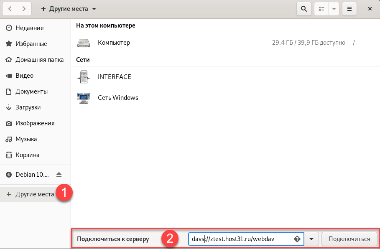Image resolution: width=380 pixels, height=249 pixels.
Task: Close the file manager window
Action: [x=370, y=9]
